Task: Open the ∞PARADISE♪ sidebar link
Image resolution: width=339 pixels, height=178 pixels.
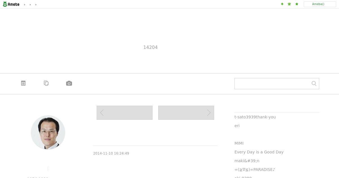Action: 255,170
